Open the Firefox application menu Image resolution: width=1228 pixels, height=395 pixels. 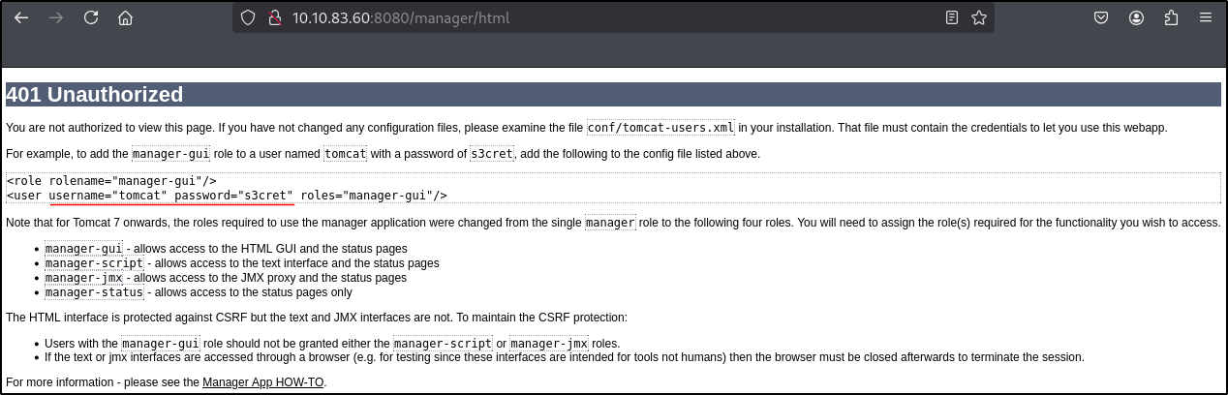(x=1206, y=17)
